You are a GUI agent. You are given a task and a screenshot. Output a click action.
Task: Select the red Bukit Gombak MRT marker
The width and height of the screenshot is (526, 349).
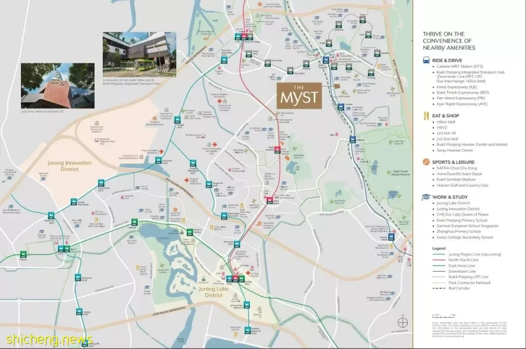(x=278, y=149)
